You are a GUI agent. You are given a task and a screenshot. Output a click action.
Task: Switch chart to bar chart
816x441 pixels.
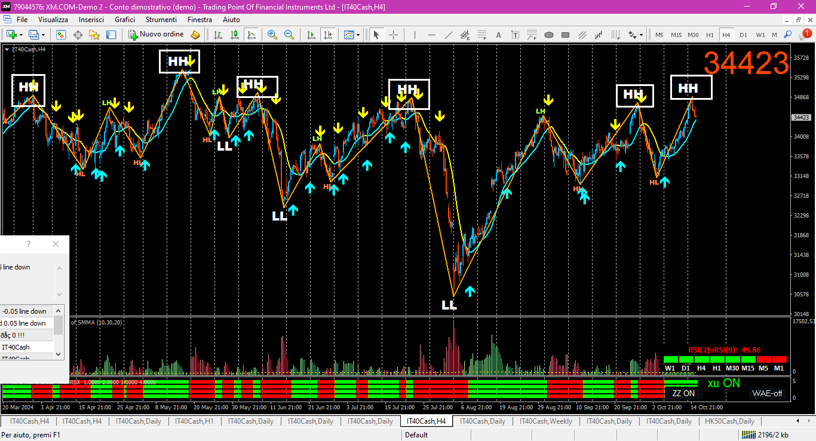[218, 35]
